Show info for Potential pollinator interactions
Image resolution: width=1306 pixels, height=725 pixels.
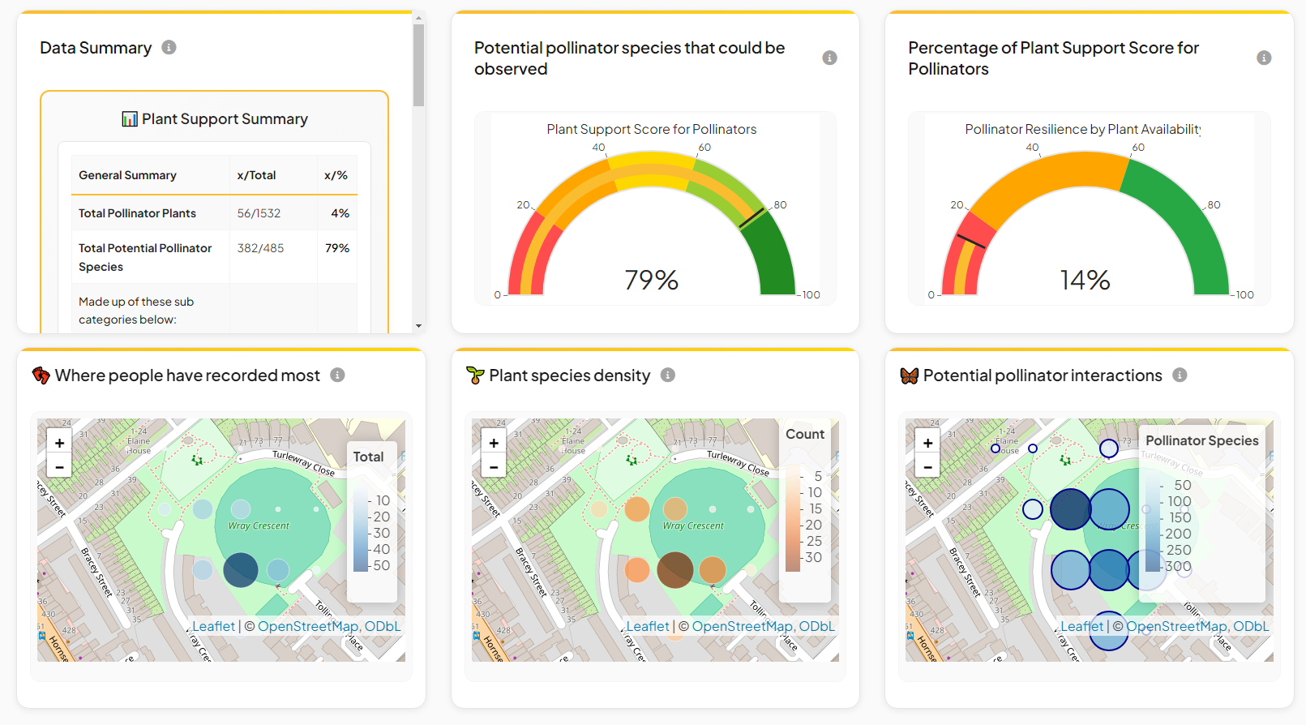pyautogui.click(x=1180, y=375)
